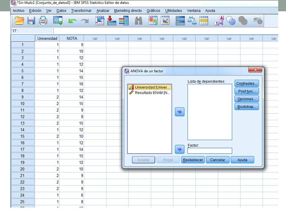Viewport: 286px width, 214px height.
Task: Open the Bootstrap settings
Action: pyautogui.click(x=247, y=107)
